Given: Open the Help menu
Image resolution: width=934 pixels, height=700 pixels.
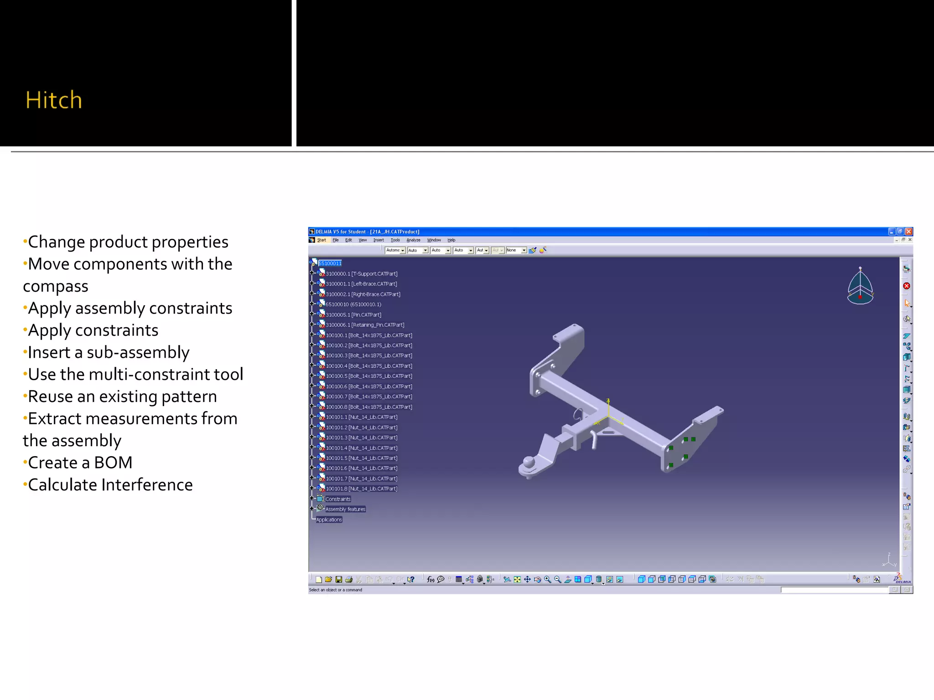Looking at the screenshot, I should (x=451, y=240).
